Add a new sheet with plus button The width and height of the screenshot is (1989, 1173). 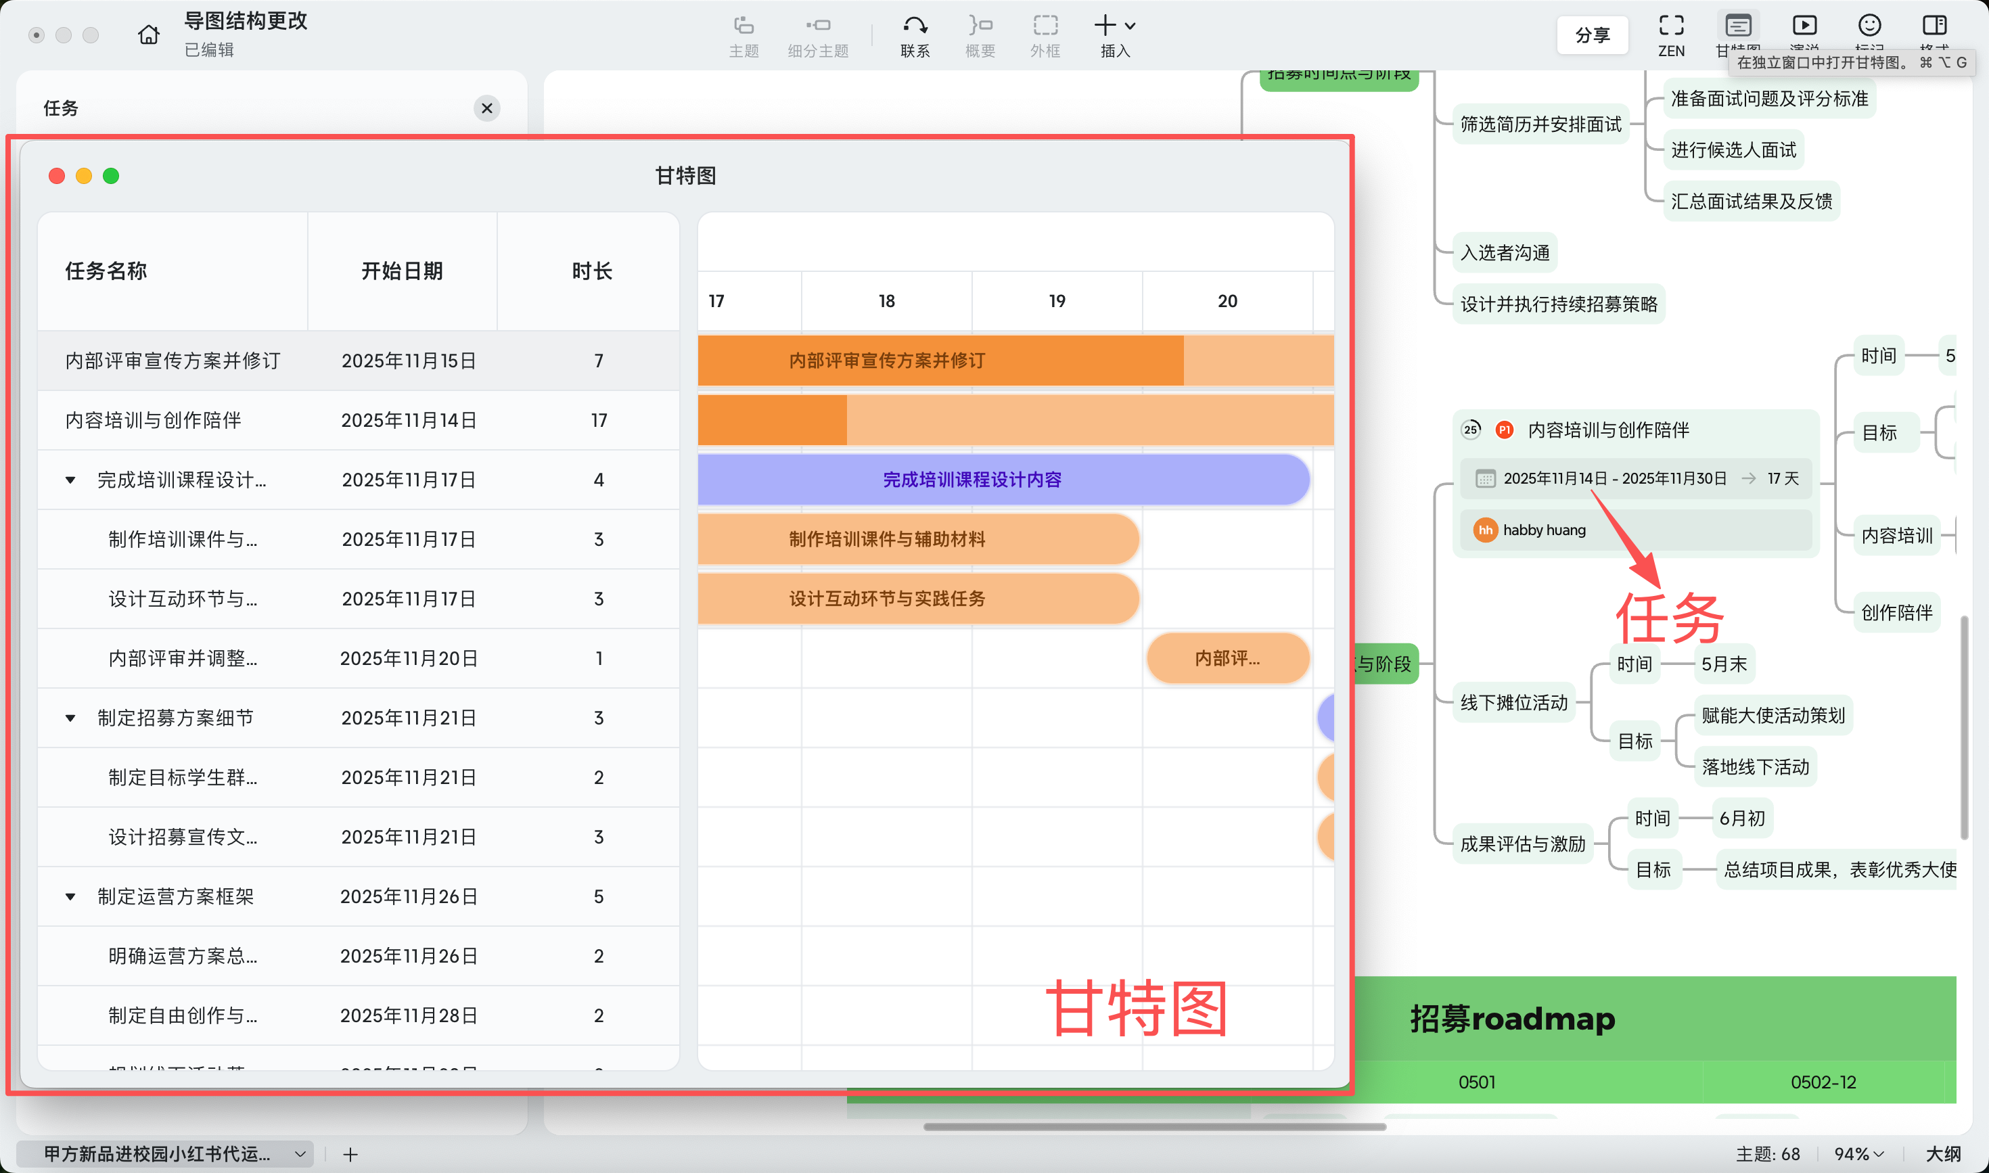(x=350, y=1154)
